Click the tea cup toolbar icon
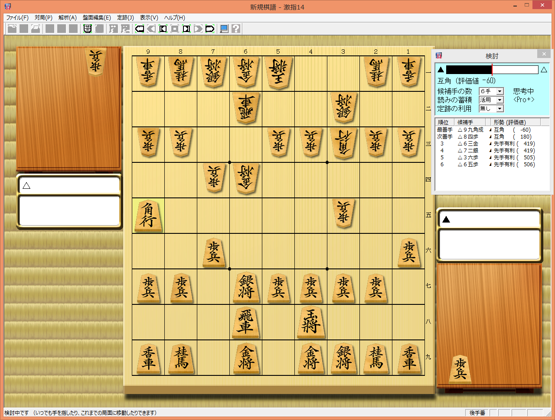The height and width of the screenshot is (420, 555). click(x=88, y=29)
